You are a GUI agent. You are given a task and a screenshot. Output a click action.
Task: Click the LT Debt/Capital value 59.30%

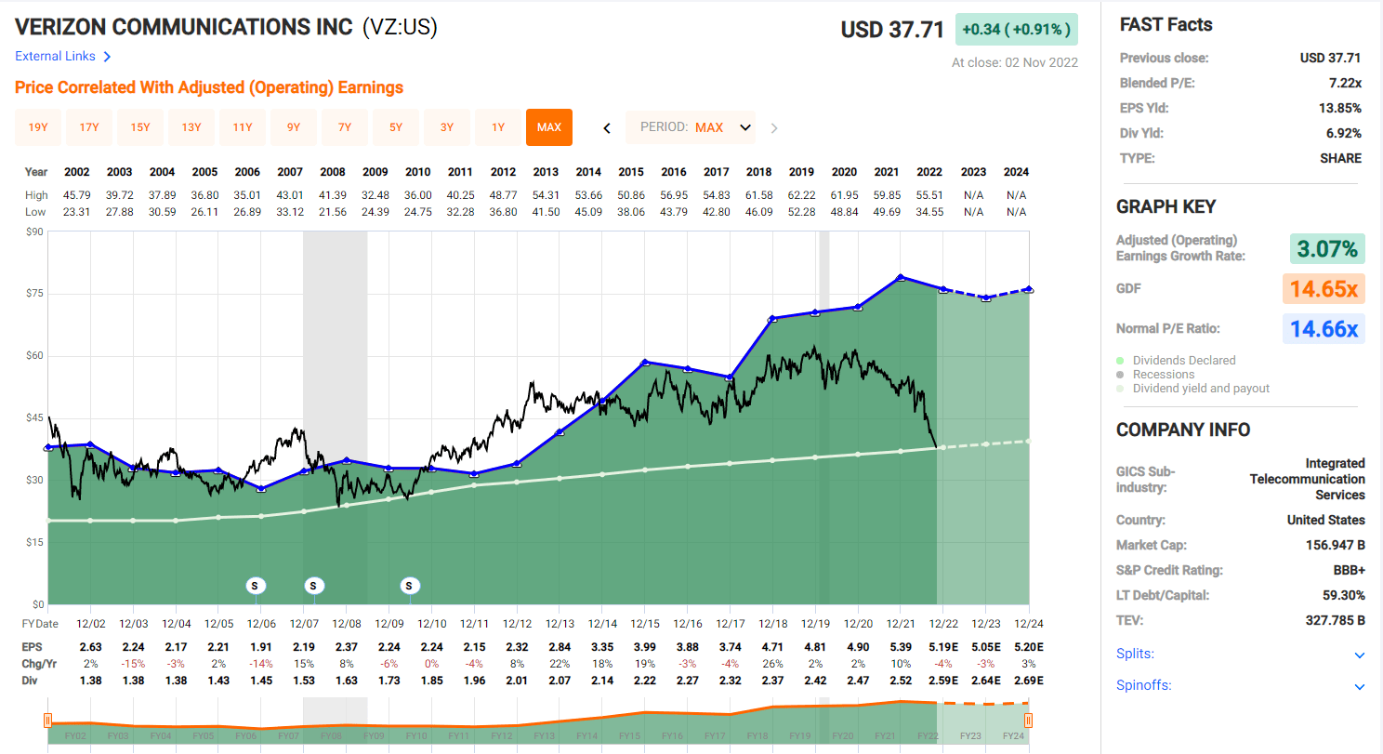pyautogui.click(x=1342, y=595)
